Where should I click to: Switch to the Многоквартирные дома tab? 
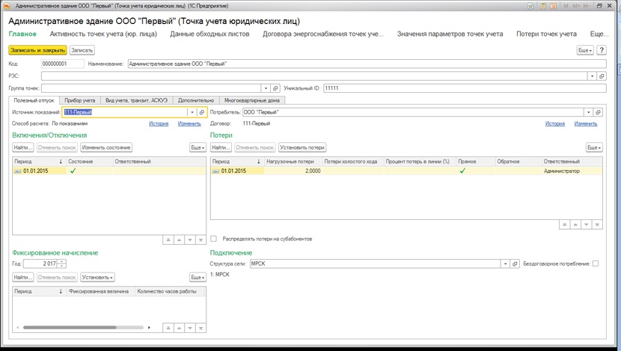252,100
